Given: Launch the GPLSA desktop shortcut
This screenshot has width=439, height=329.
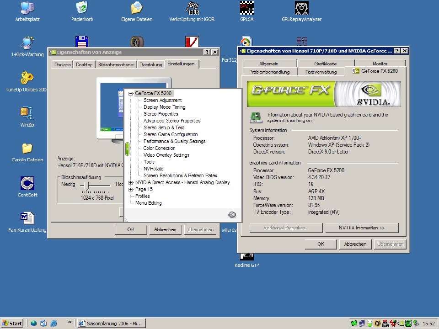Looking at the screenshot, I should click(246, 8).
